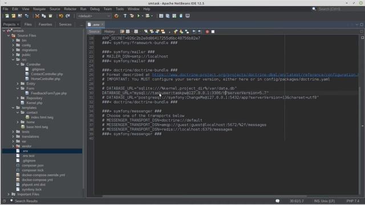Viewport: 365px width, 205px height.
Task: Open the Refactor menu
Action: (70, 9)
